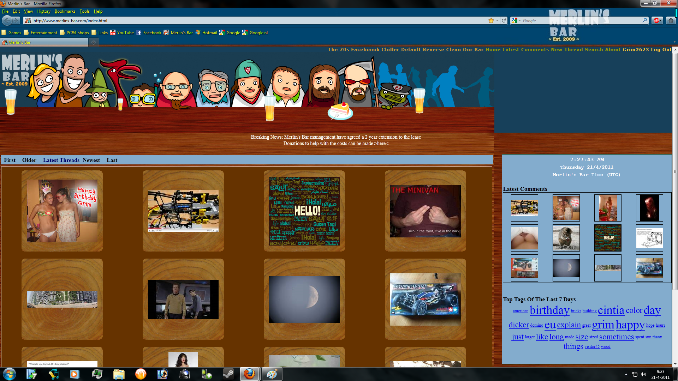The width and height of the screenshot is (678, 381).
Task: Open the Dark Impact RC car thumbnail
Action: [x=426, y=299]
